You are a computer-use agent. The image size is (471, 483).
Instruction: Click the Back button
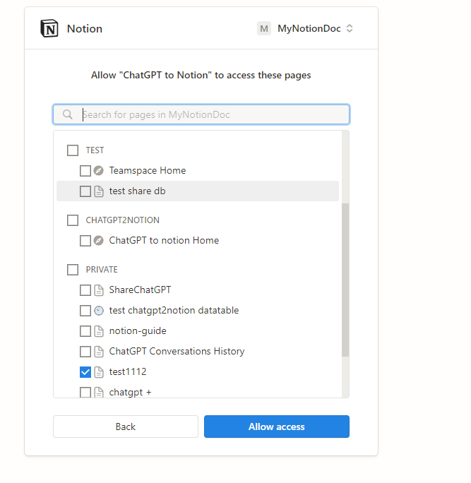(126, 427)
